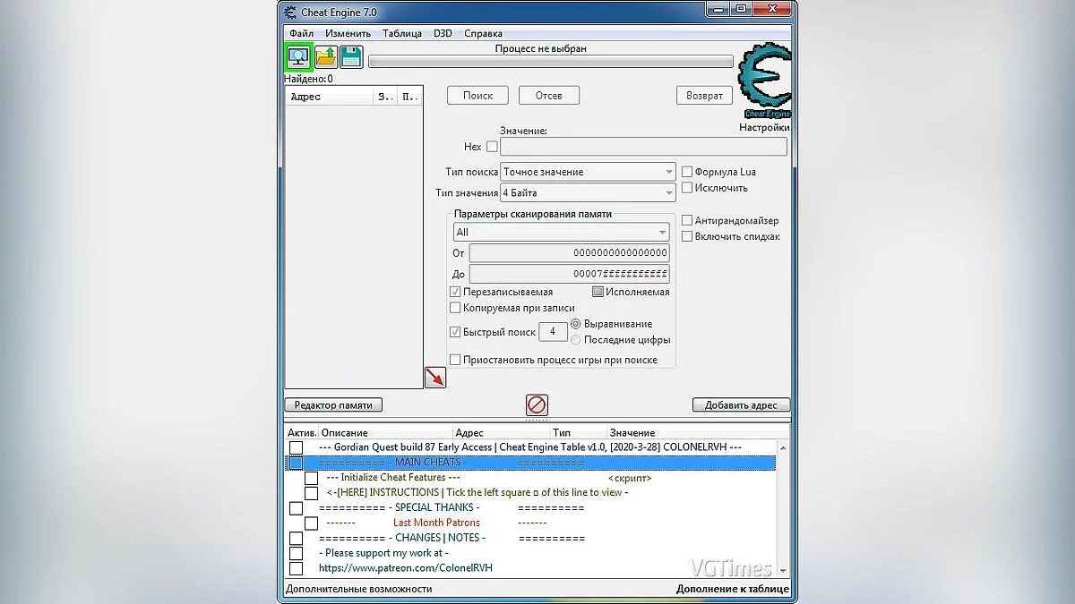
Task: Click Дополнительные возможности in status bar
Action: (358, 589)
